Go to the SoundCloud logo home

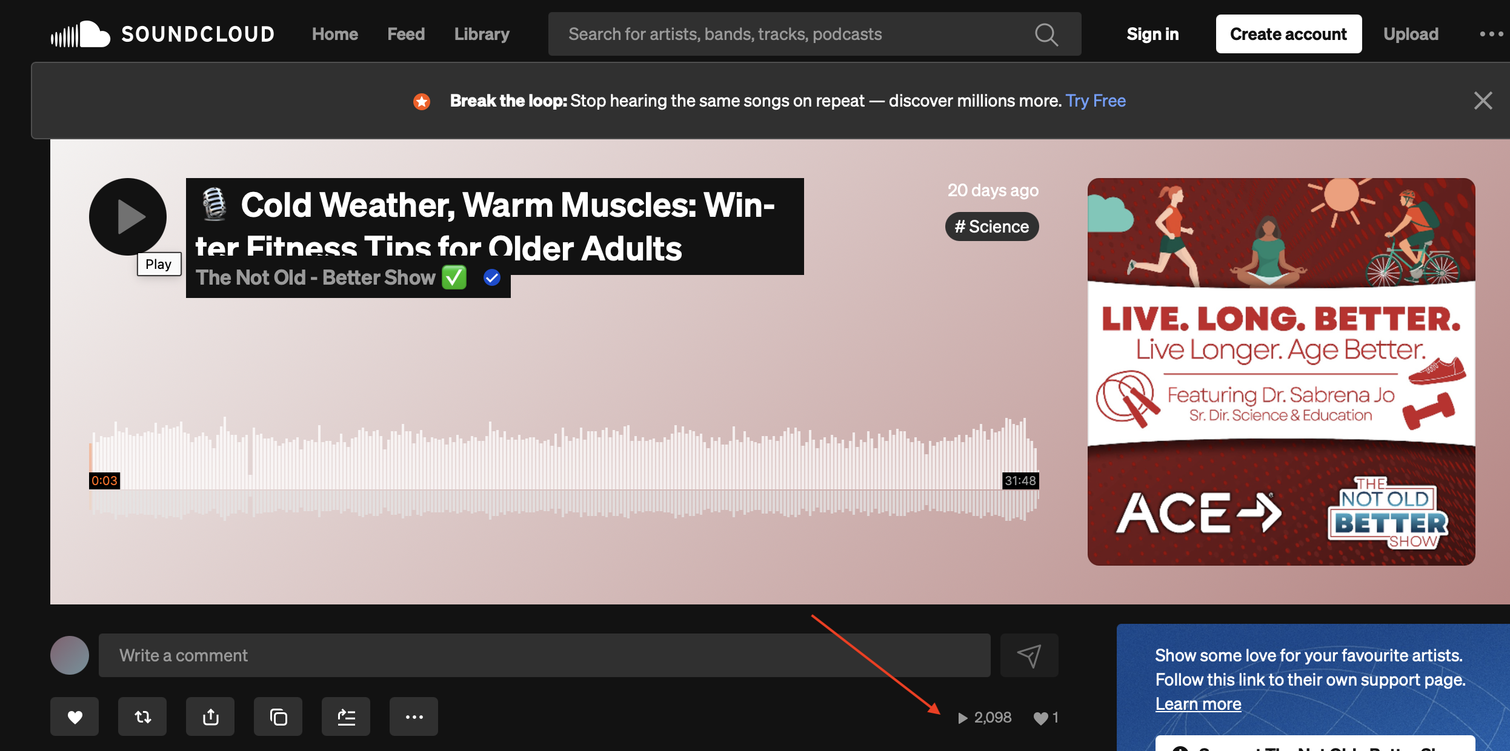(162, 34)
